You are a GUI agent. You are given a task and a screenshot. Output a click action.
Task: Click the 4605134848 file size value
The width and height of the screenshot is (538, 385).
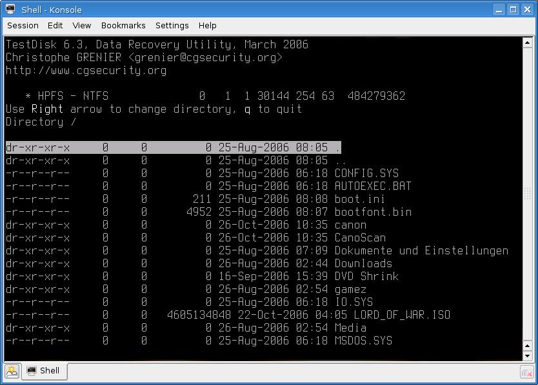click(x=199, y=315)
